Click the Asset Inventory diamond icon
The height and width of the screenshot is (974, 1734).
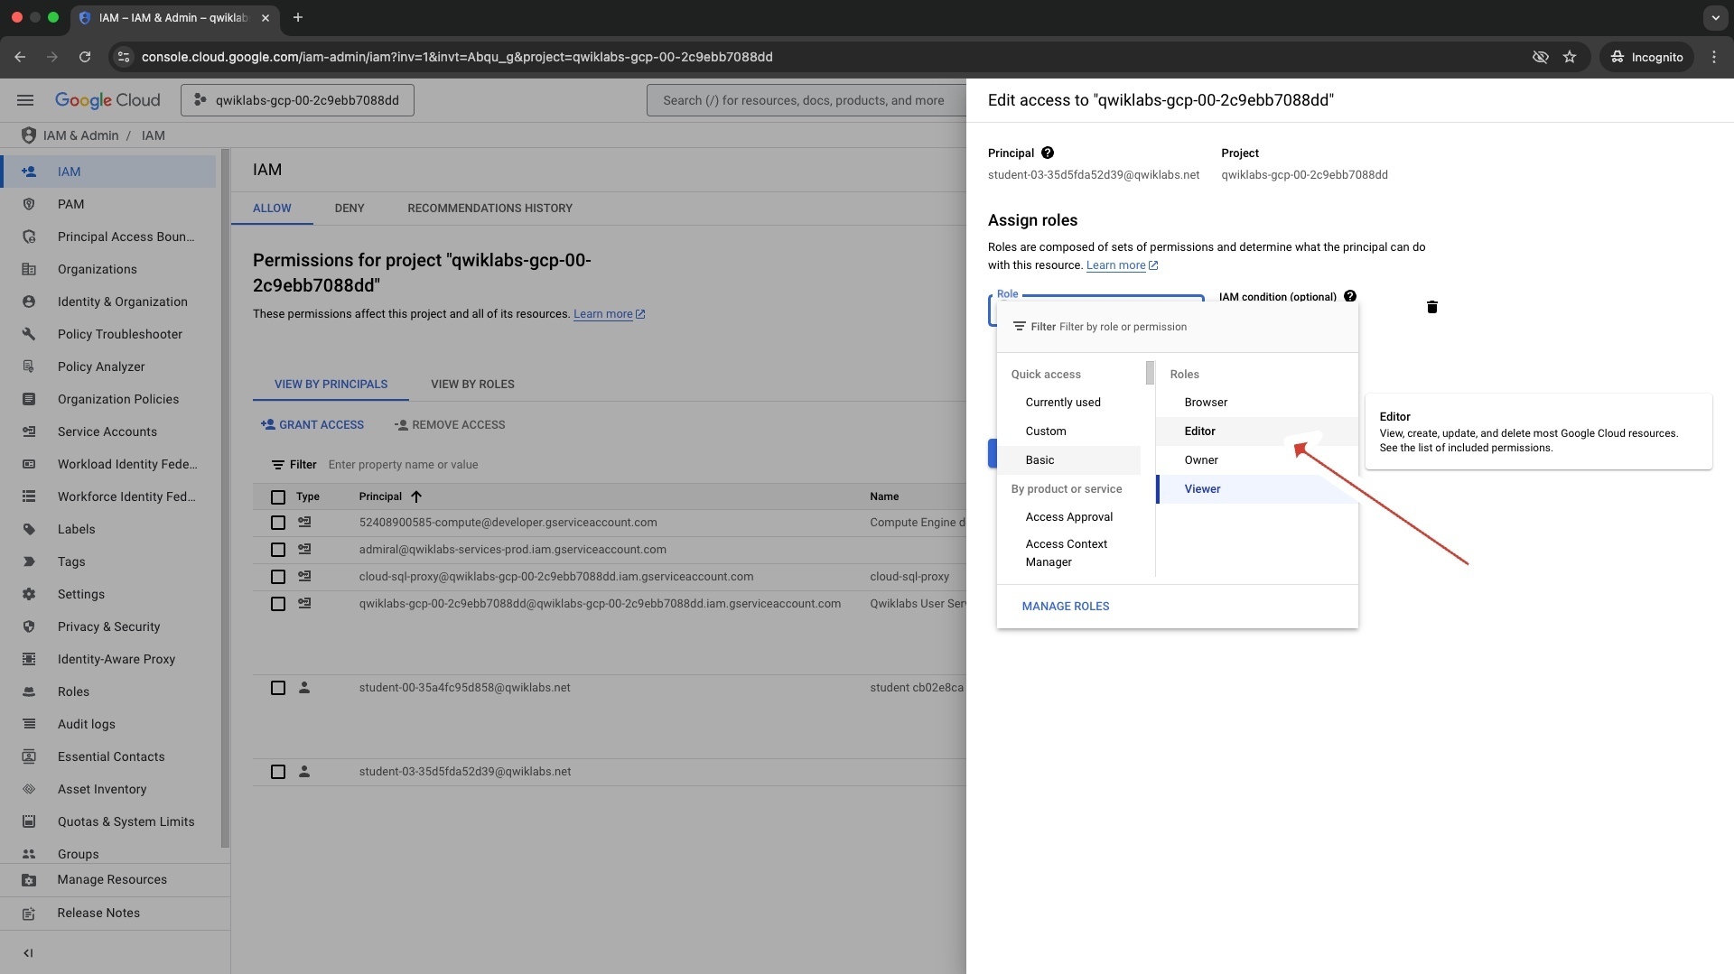29,789
